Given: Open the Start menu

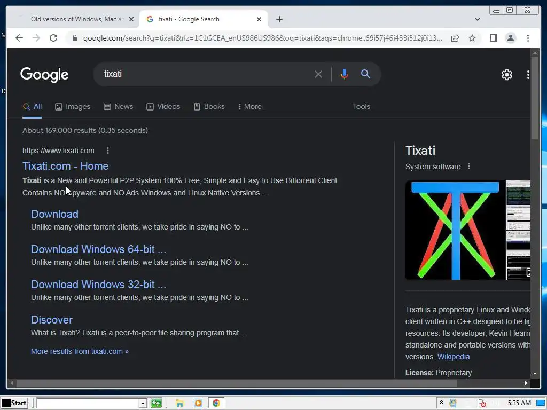Looking at the screenshot, I should point(14,403).
